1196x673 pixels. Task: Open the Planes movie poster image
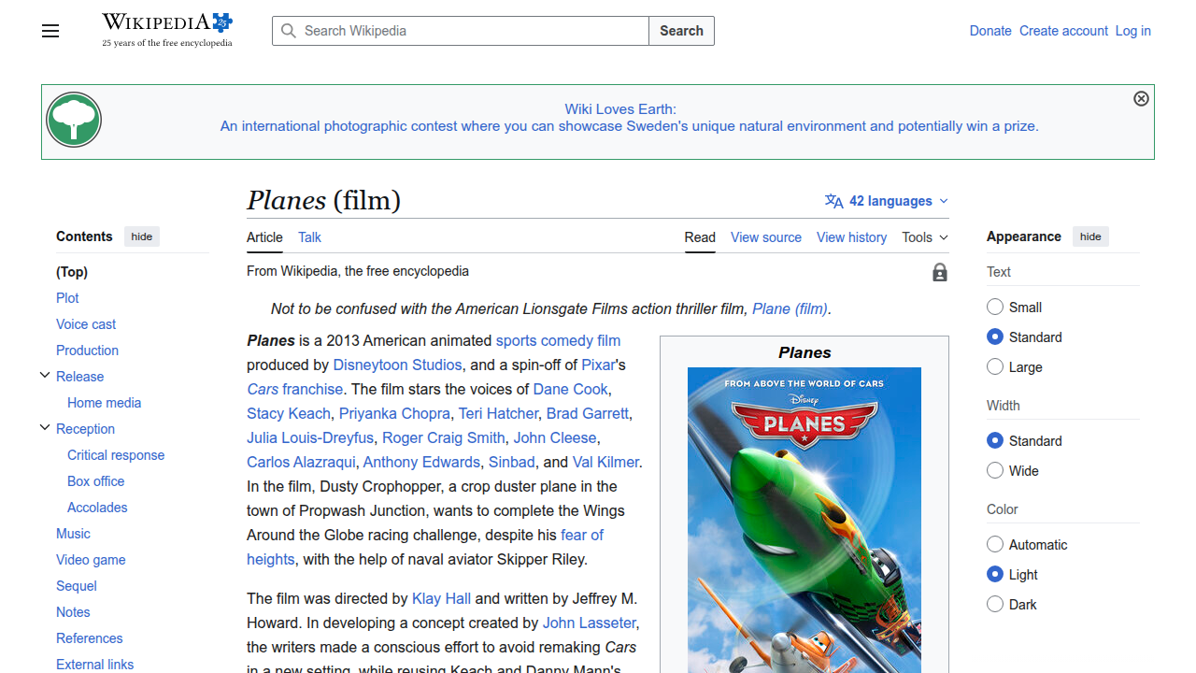[x=804, y=520]
